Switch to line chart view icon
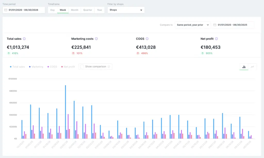 [x=252, y=67]
